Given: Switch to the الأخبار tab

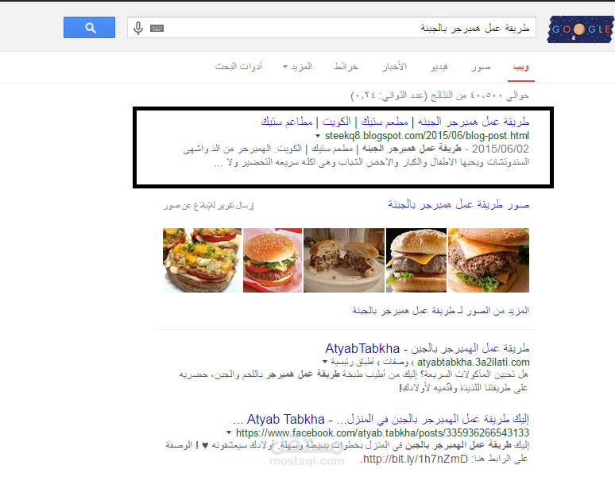Looking at the screenshot, I should [395, 67].
